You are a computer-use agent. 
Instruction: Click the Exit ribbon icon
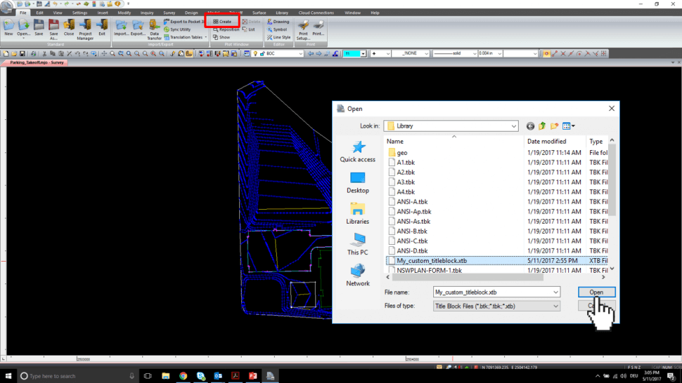[x=102, y=29]
